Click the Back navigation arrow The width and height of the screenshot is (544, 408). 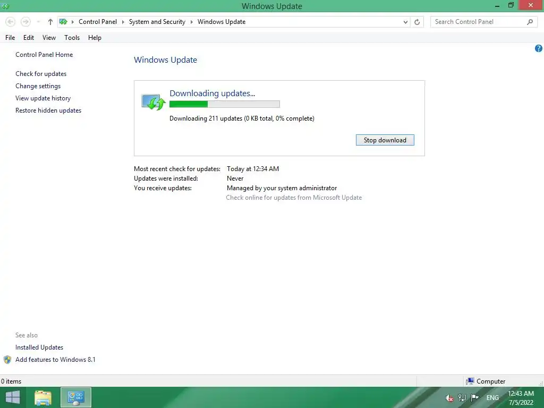click(11, 22)
